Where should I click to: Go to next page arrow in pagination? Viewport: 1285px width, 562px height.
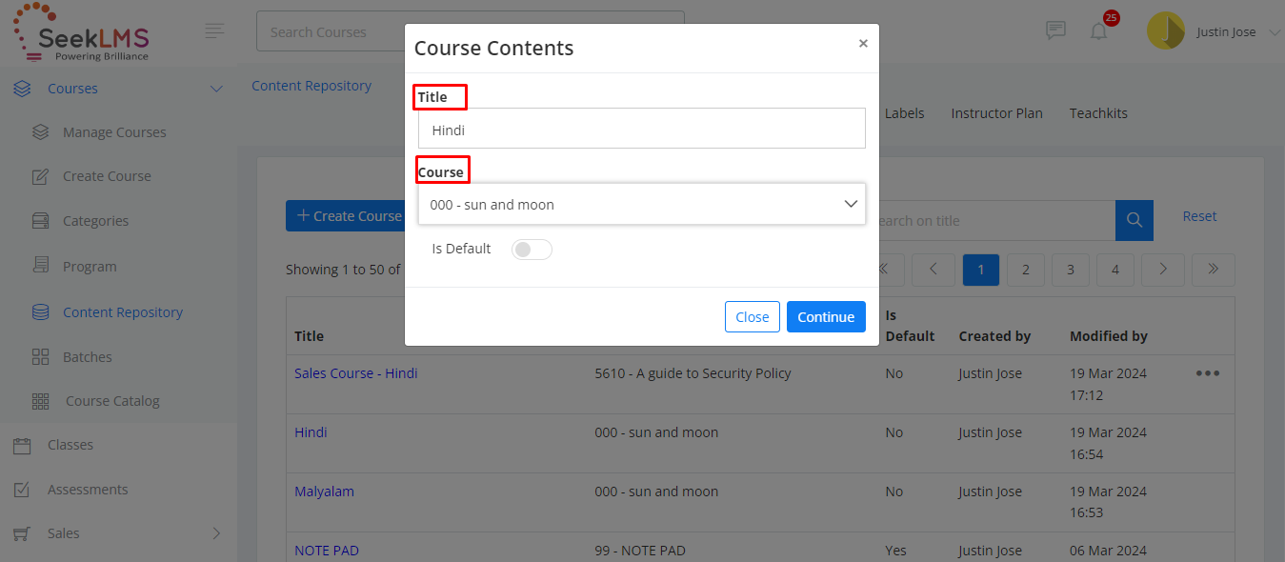tap(1163, 270)
